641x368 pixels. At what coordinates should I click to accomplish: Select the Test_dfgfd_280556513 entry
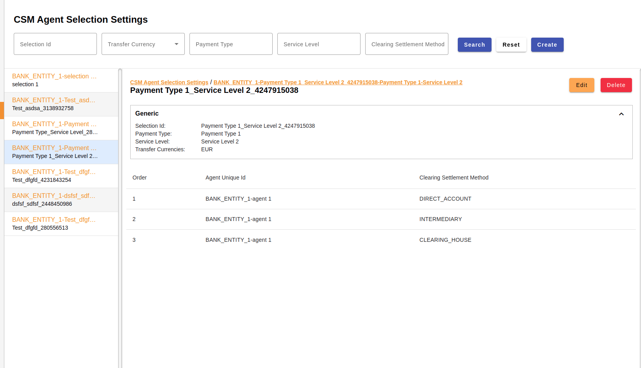click(61, 224)
